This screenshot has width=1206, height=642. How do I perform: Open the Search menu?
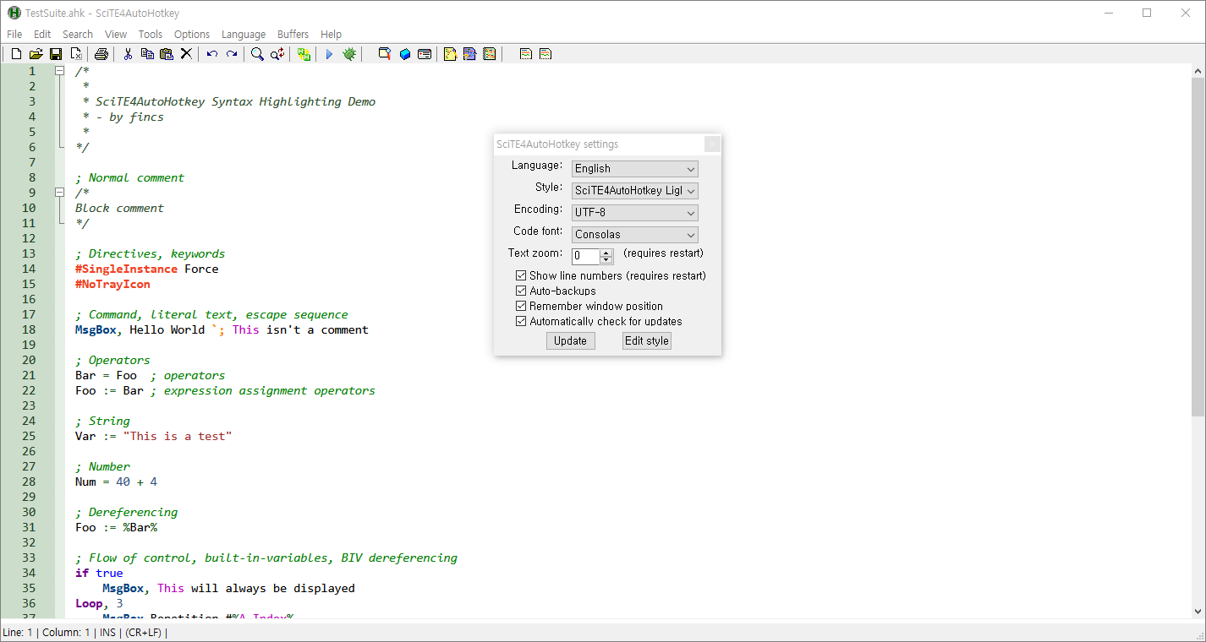(78, 35)
